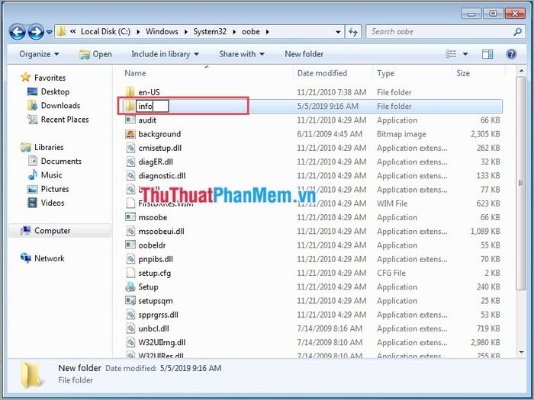Open Documents library

pos(61,161)
